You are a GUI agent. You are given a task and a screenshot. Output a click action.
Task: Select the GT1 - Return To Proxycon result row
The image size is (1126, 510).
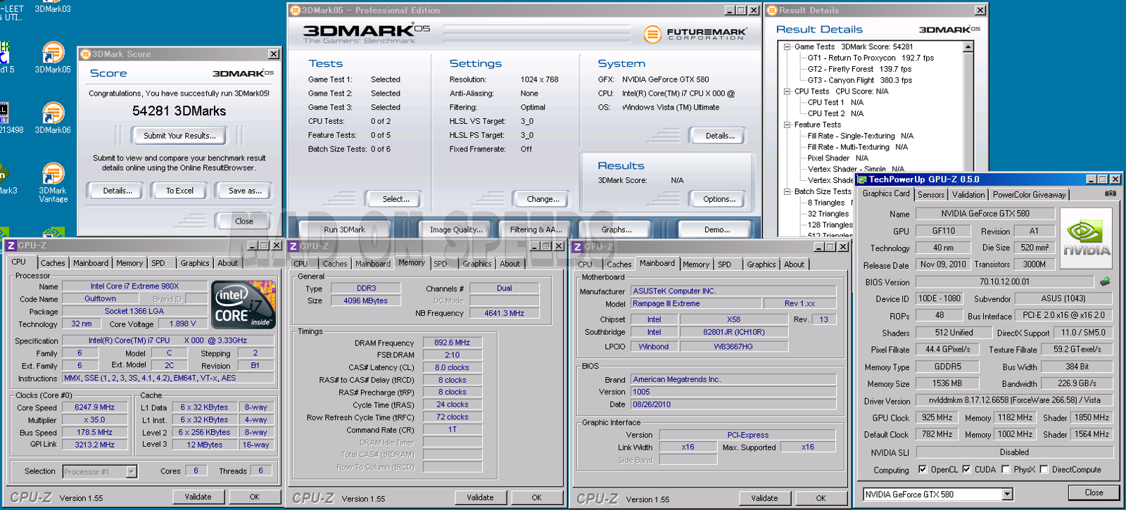tap(871, 58)
